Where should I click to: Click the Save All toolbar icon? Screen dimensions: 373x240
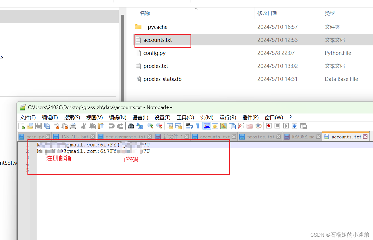(47, 126)
